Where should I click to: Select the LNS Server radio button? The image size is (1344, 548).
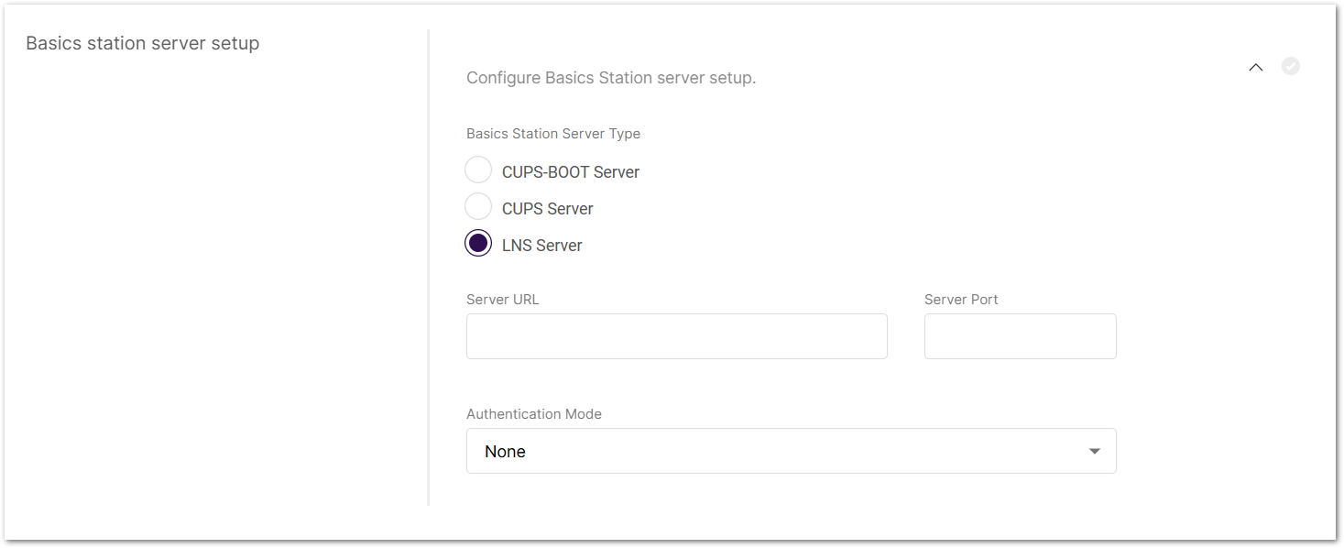pos(477,243)
